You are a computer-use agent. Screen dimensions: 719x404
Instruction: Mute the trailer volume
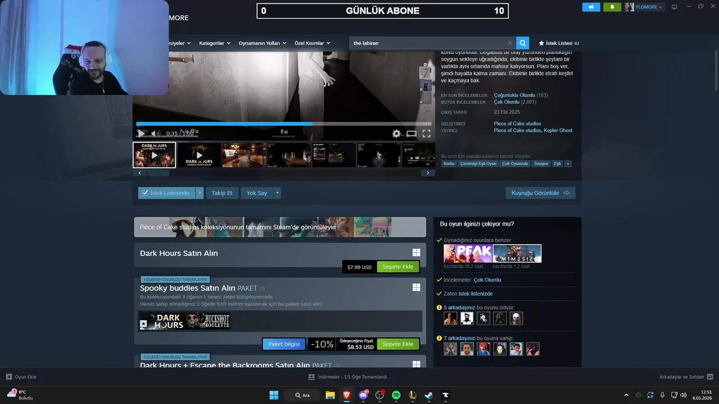tap(155, 134)
